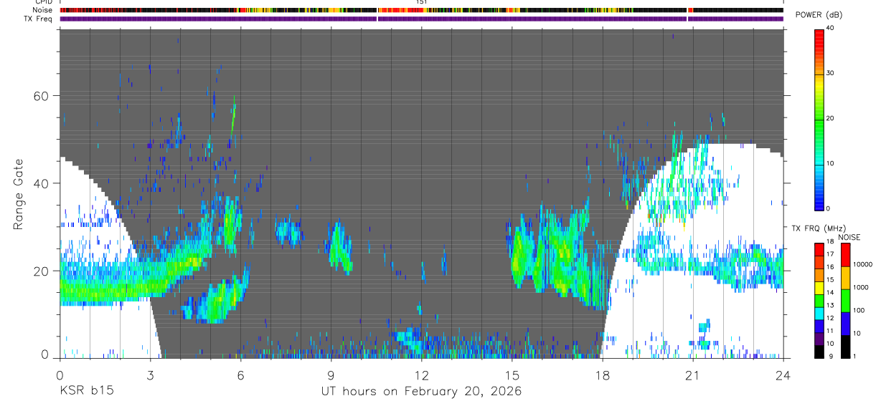This screenshot has height=406, width=881.
Task: Click the 18 label on TX FRQ legend
Action: (x=829, y=241)
